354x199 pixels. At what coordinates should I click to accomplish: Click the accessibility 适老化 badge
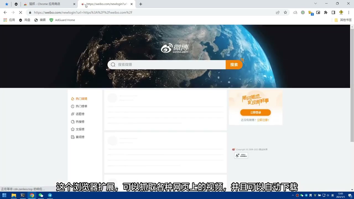(x=241, y=155)
